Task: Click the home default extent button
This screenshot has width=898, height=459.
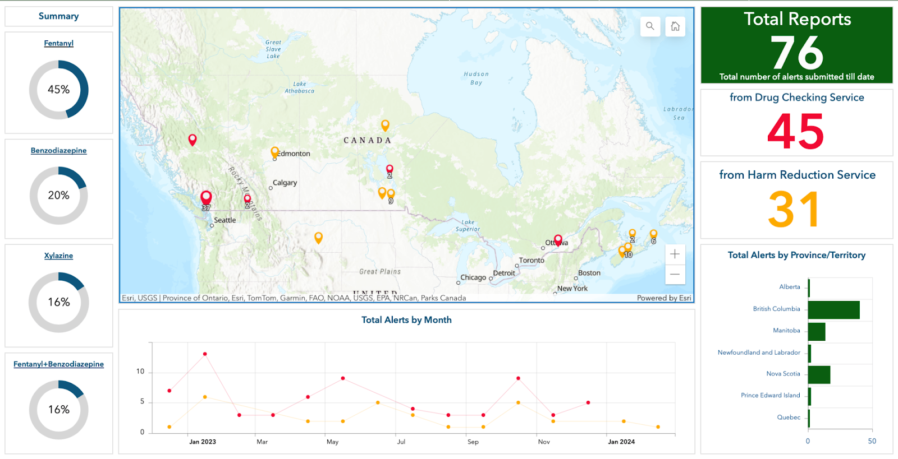Action: [675, 26]
